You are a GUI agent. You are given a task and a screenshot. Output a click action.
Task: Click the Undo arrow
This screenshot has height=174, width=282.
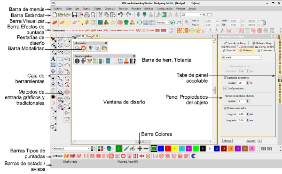click(x=120, y=15)
